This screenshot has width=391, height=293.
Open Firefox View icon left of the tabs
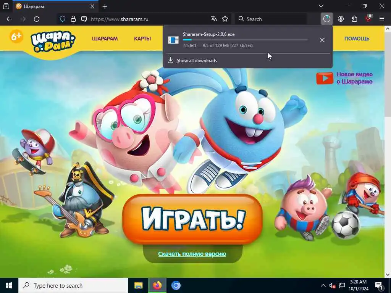click(6, 6)
